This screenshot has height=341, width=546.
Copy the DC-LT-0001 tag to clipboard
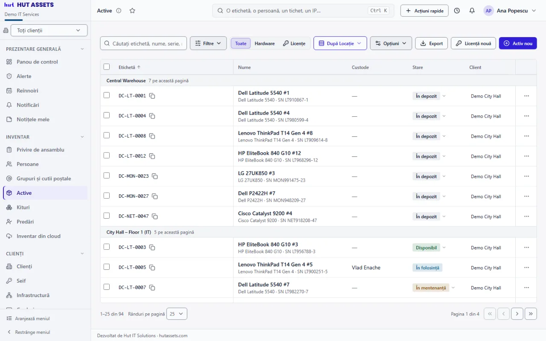(x=152, y=96)
